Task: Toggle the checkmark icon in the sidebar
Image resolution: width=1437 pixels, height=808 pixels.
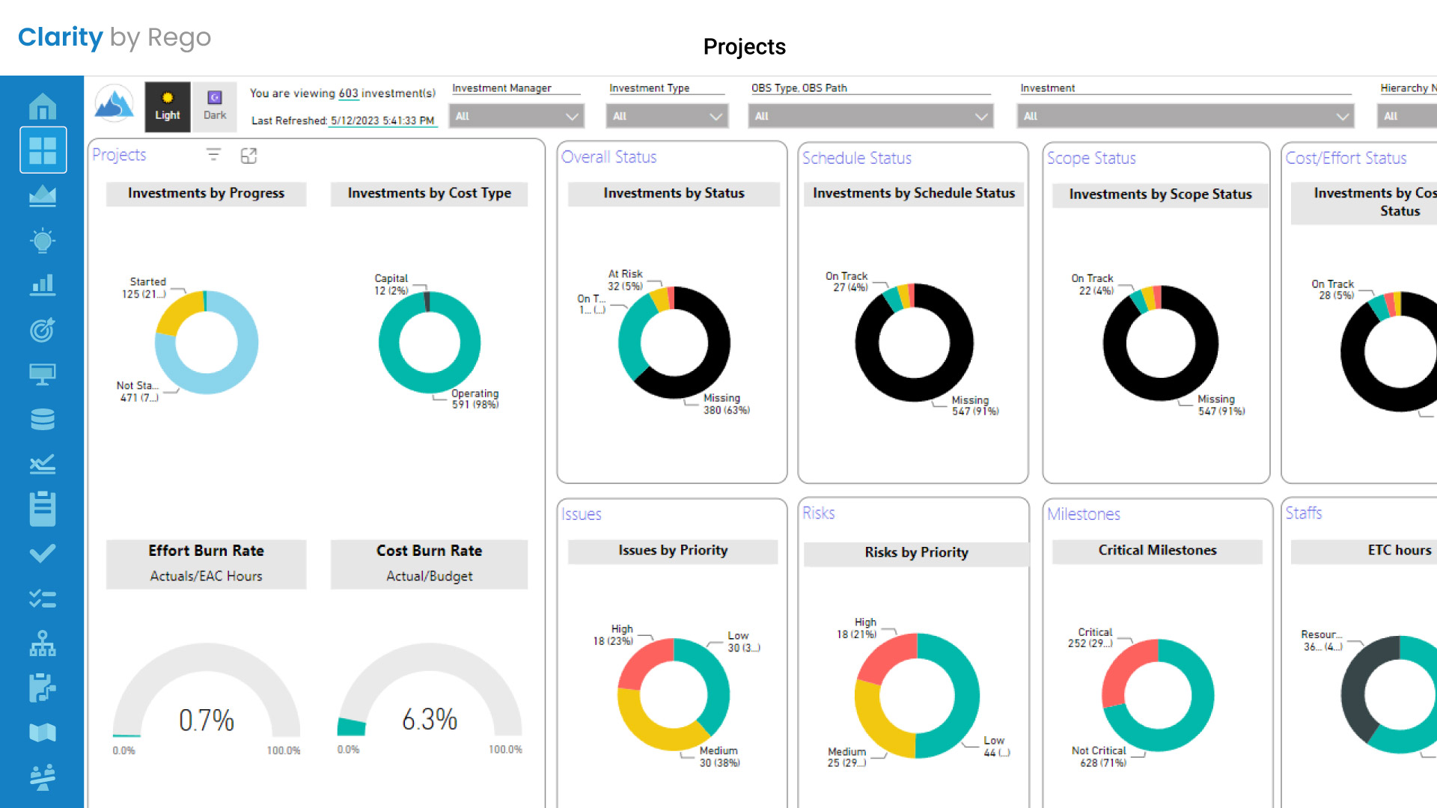Action: click(x=43, y=553)
